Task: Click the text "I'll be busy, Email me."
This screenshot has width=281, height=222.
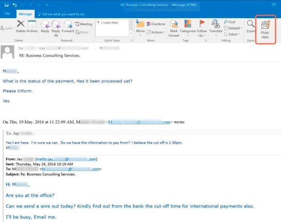Action: (x=31, y=217)
